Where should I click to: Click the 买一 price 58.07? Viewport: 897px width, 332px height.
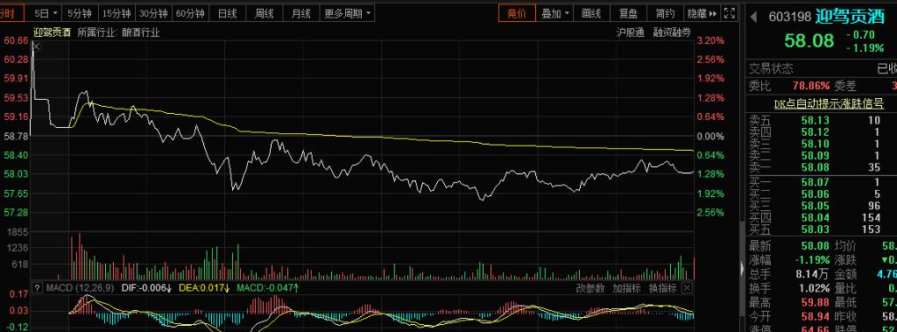coord(815,182)
